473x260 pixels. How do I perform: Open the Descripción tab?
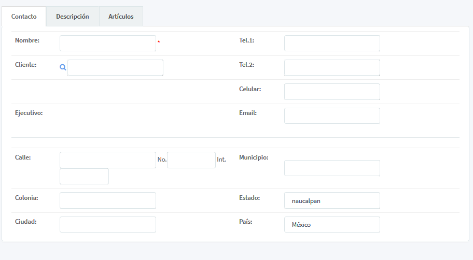(73, 17)
